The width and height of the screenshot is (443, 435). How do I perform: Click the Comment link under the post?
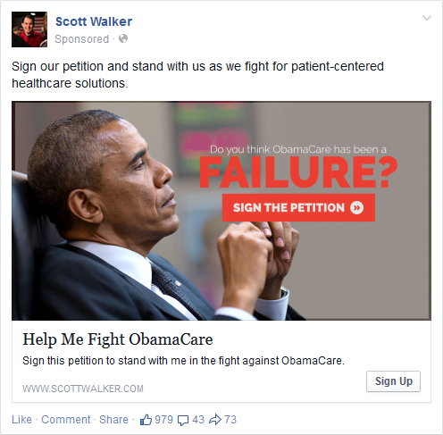[66, 420]
